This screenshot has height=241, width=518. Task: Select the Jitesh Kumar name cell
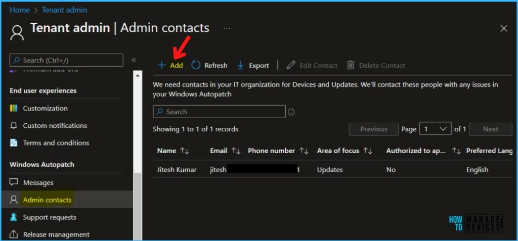177,170
